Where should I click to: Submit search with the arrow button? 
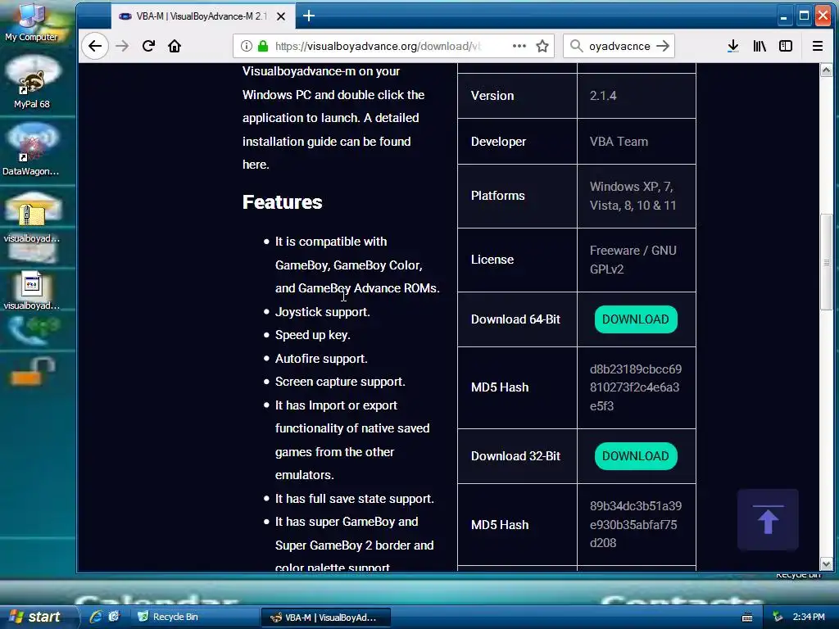tap(663, 46)
